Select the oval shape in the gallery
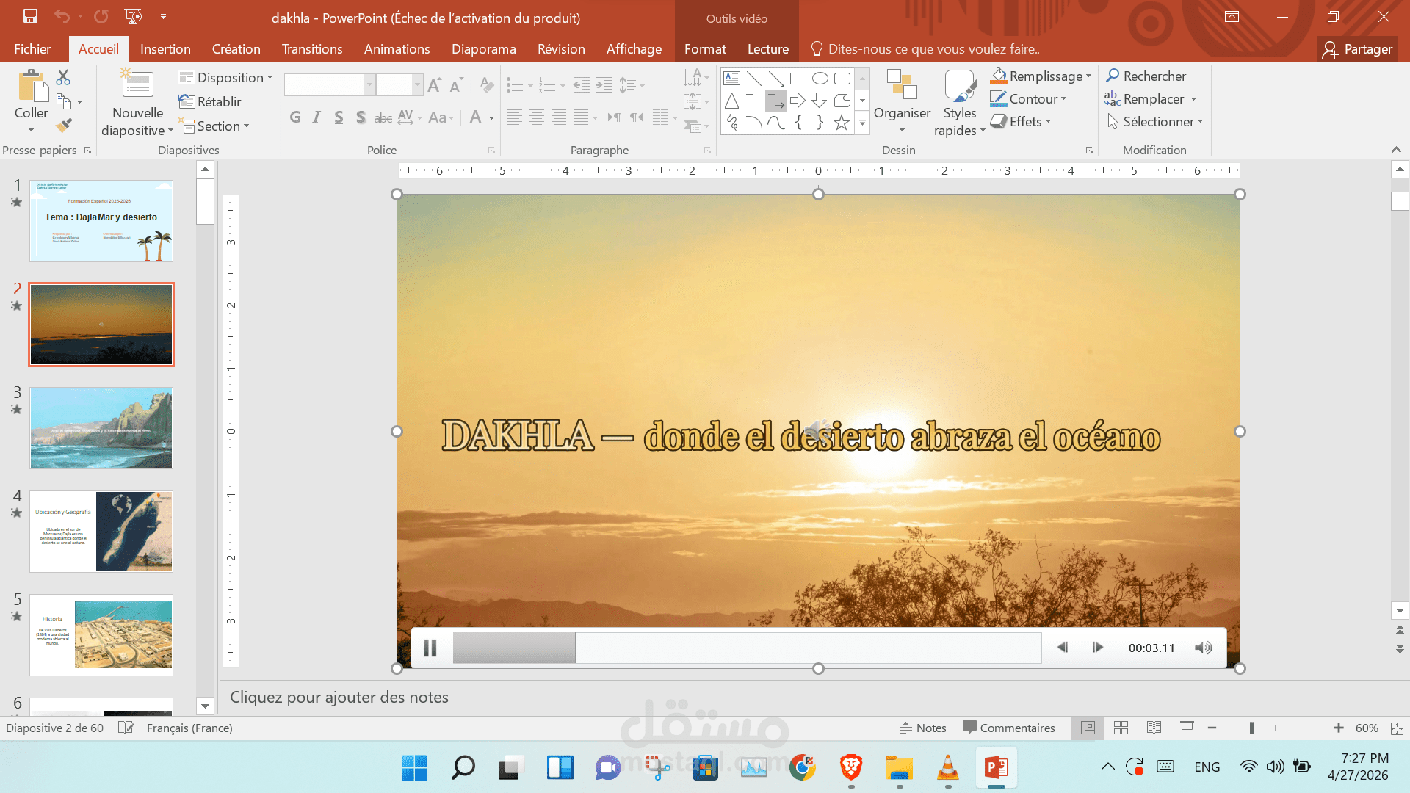The height and width of the screenshot is (793, 1410). point(820,79)
